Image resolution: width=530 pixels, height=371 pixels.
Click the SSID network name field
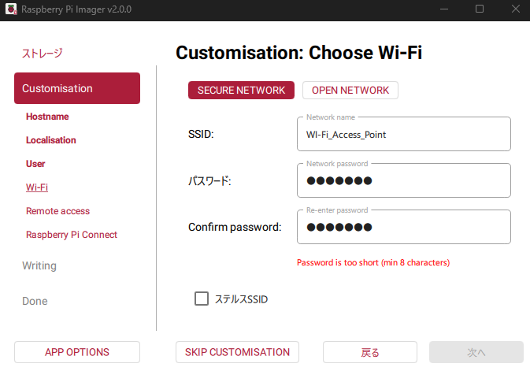pyautogui.click(x=403, y=135)
